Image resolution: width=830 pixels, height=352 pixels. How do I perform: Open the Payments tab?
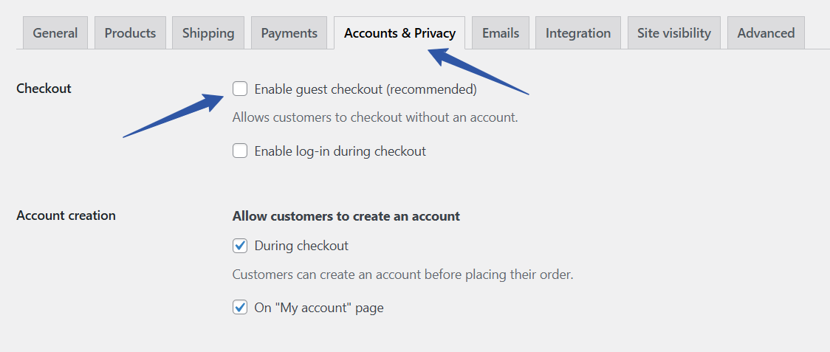point(289,33)
